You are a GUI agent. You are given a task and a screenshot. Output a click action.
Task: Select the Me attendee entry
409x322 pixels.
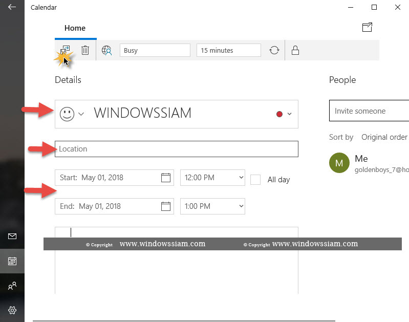[369, 163]
